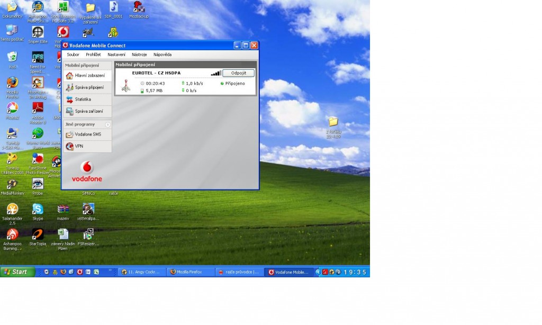
Task: Select the Moorhuhn Im Anflug shortcut
Action: (38, 87)
